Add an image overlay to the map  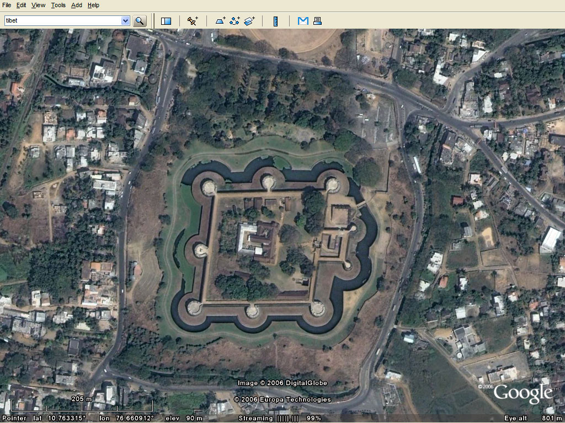pyautogui.click(x=249, y=21)
